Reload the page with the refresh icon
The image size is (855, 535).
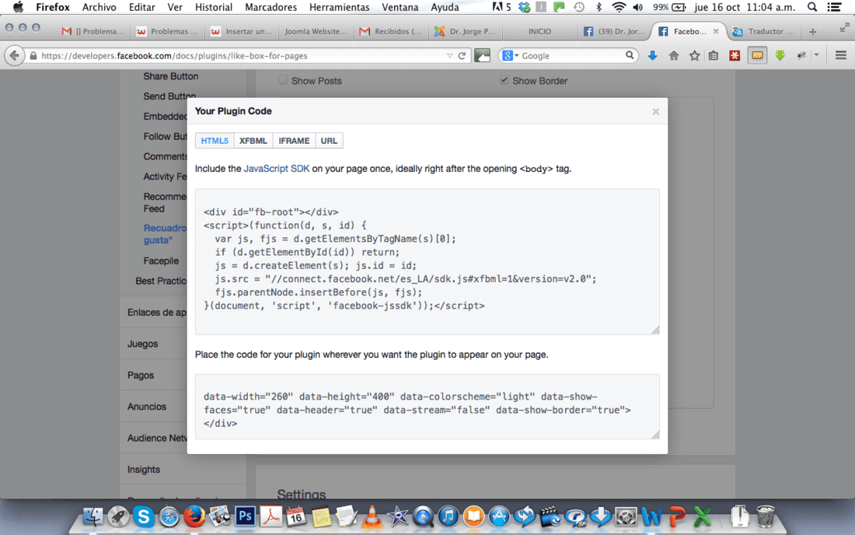click(x=462, y=56)
